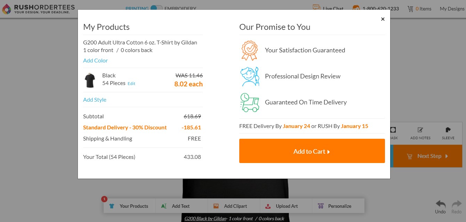466x222 pixels.
Task: Open Live Chat
Action: coord(328,9)
